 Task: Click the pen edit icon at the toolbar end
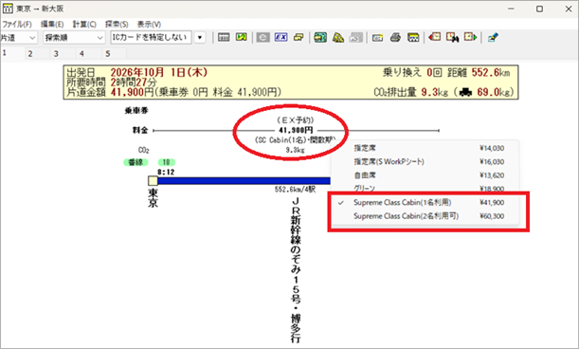click(493, 37)
